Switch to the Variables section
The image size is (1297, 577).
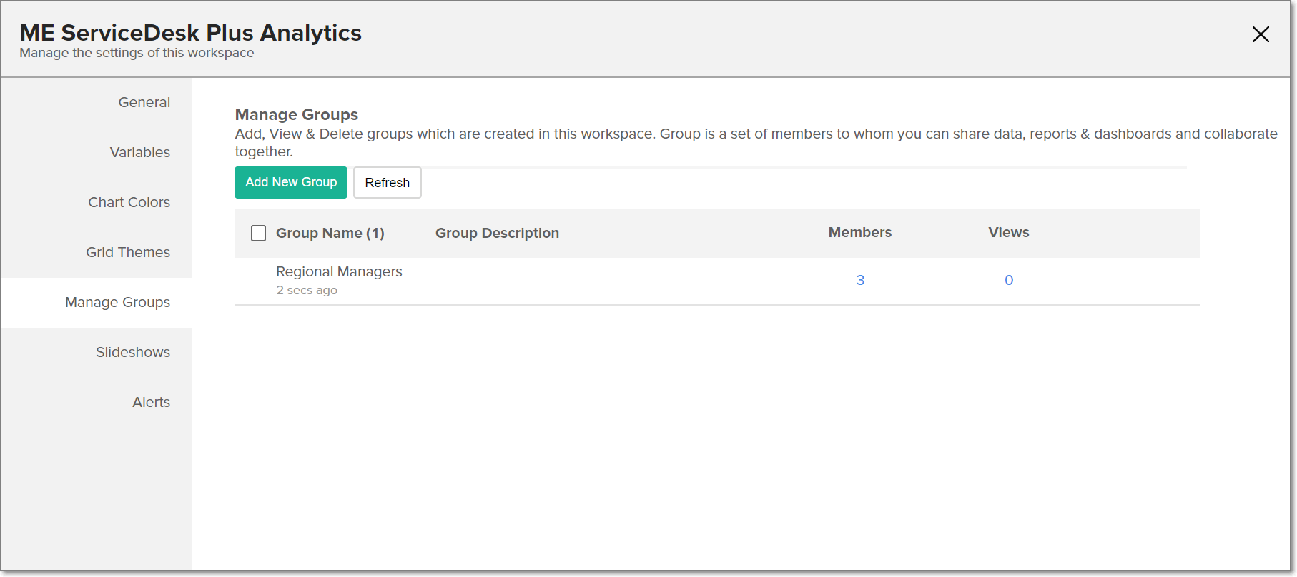(139, 152)
